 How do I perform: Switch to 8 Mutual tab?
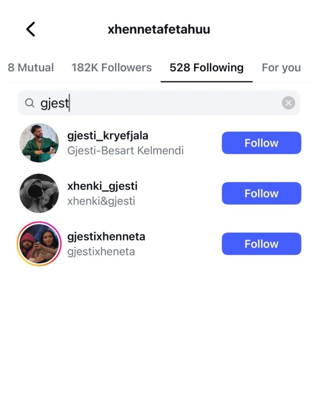pyautogui.click(x=31, y=68)
